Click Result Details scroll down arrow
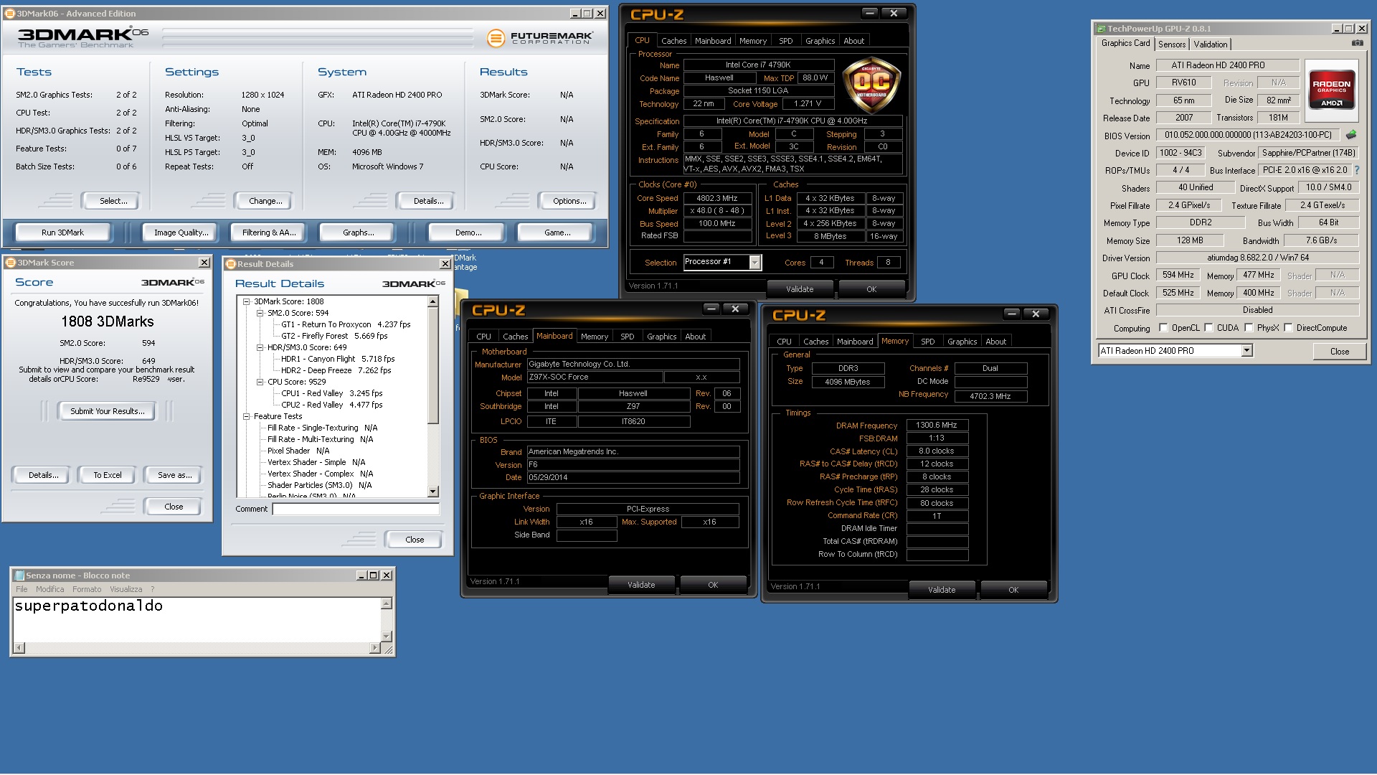 [432, 492]
